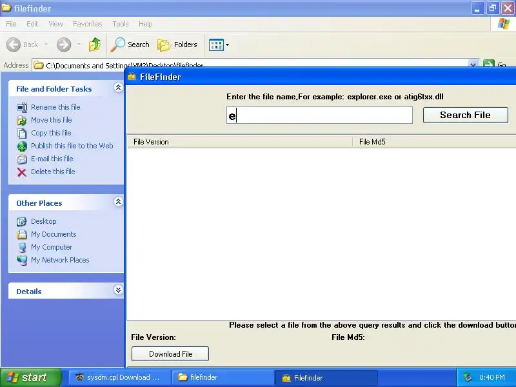Toggle the Folders pane button
Viewport: 516px width, 387px height.
[x=177, y=45]
